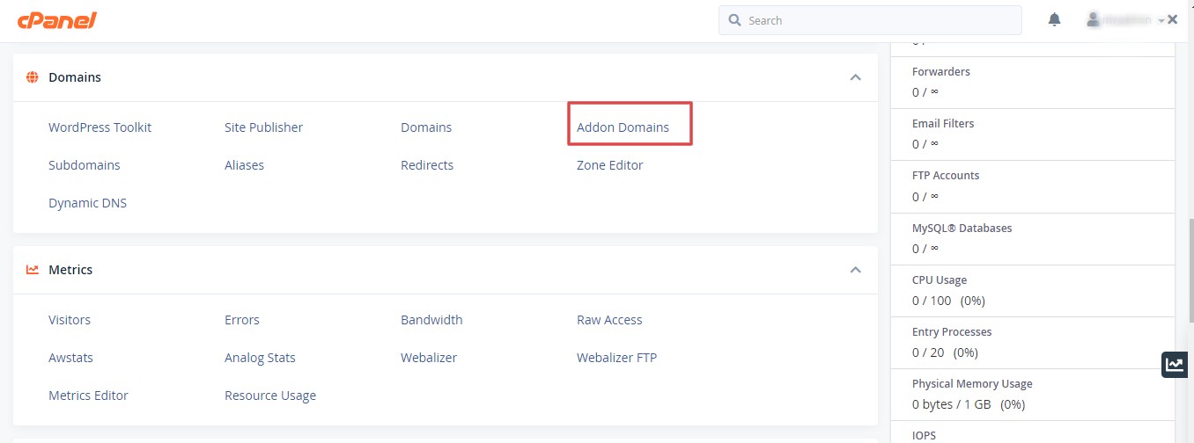This screenshot has height=443, width=1194.
Task: Open the notifications bell
Action: (1054, 20)
